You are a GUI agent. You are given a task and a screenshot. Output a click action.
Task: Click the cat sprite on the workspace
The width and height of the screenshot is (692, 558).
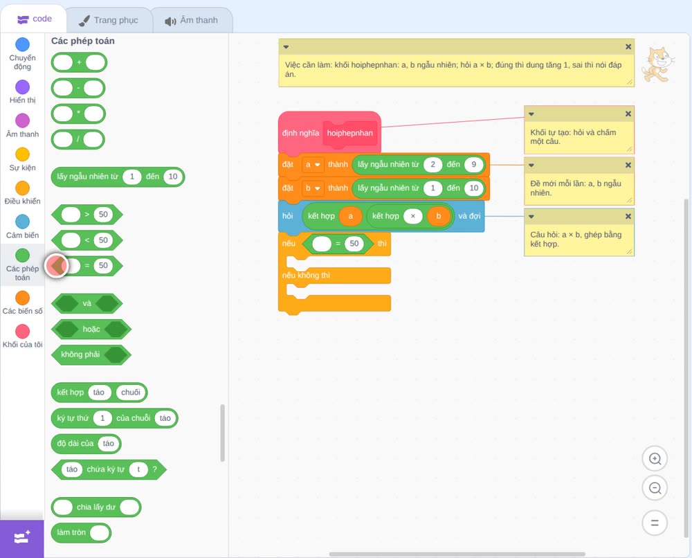coord(657,65)
